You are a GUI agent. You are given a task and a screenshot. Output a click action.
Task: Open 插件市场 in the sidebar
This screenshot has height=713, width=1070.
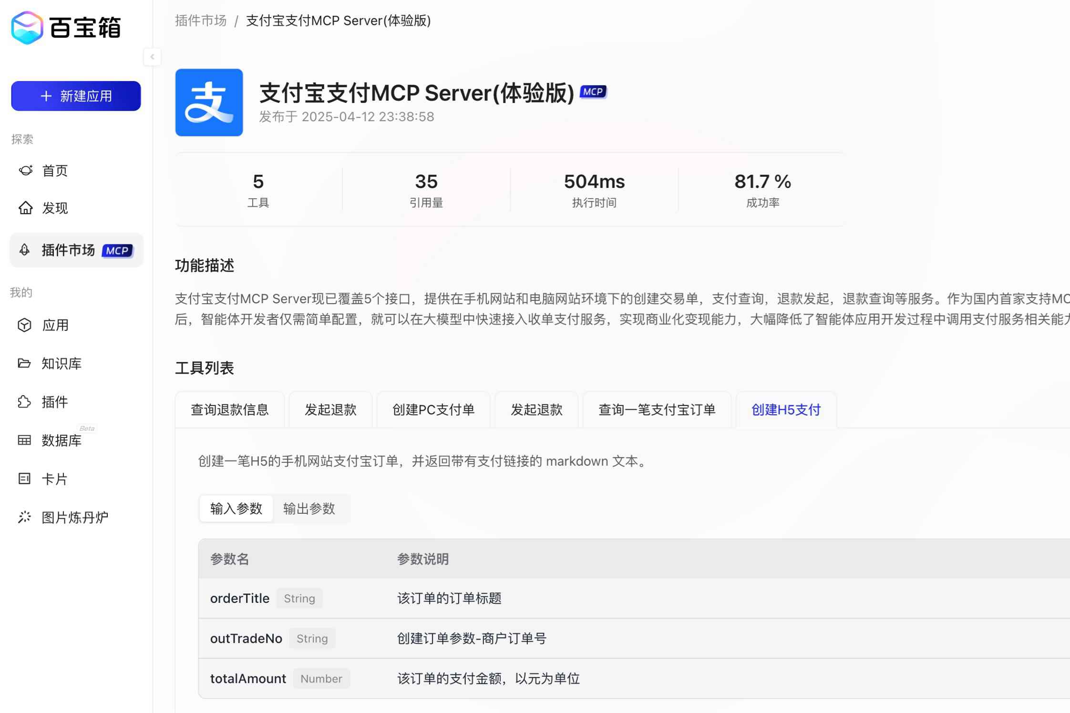[x=76, y=250]
